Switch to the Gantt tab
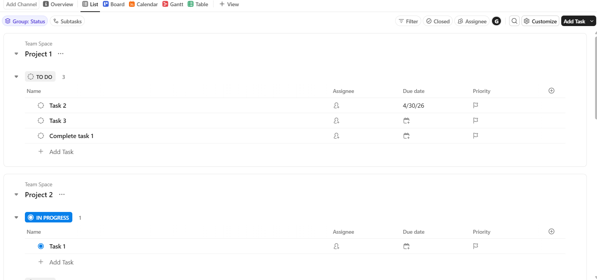The height and width of the screenshot is (280, 597). [x=173, y=4]
